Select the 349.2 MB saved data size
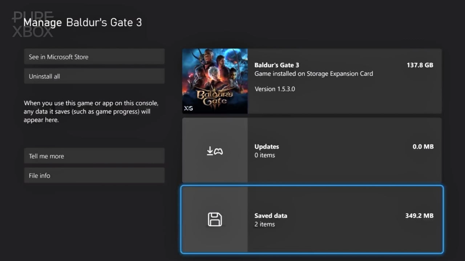The width and height of the screenshot is (465, 261). tap(419, 215)
